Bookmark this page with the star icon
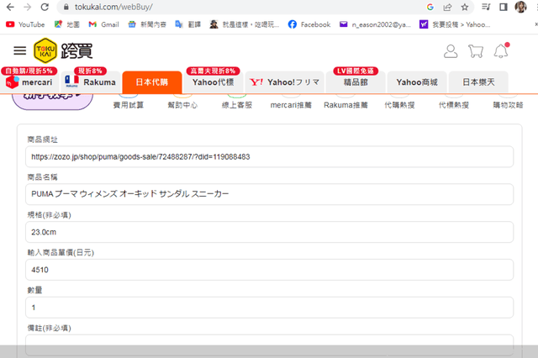538x358 pixels. point(465,7)
